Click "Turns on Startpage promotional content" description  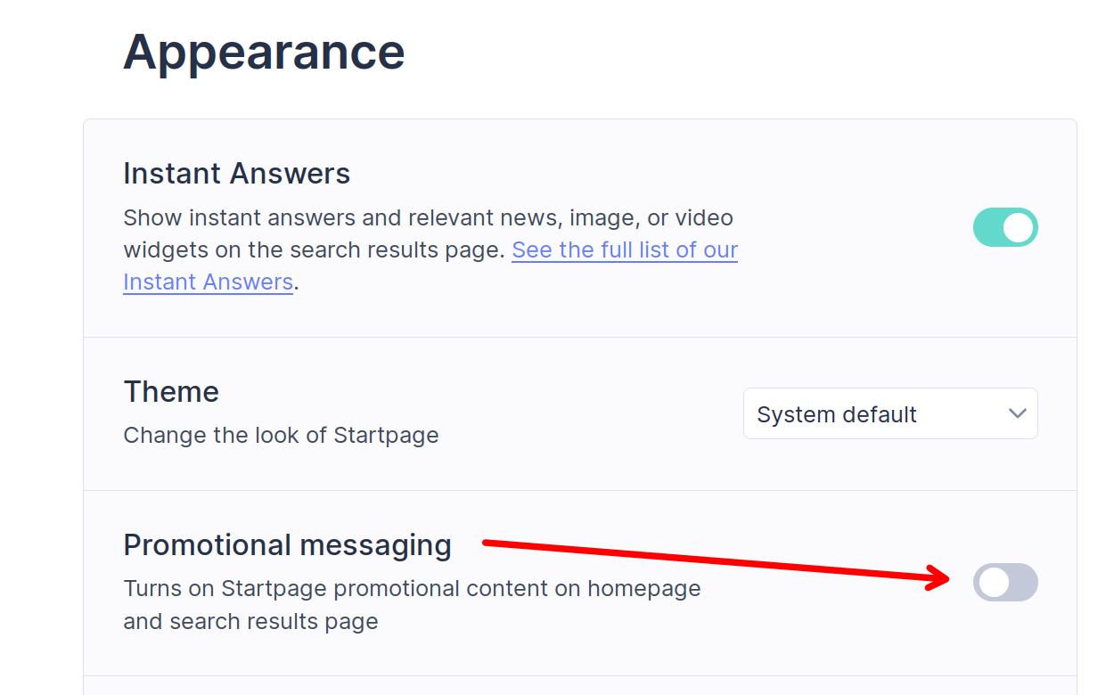click(412, 589)
